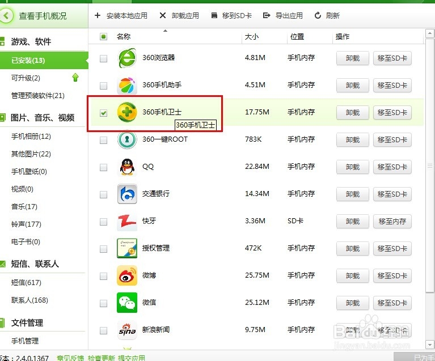Open 手机管理 under 文件管理

25,341
